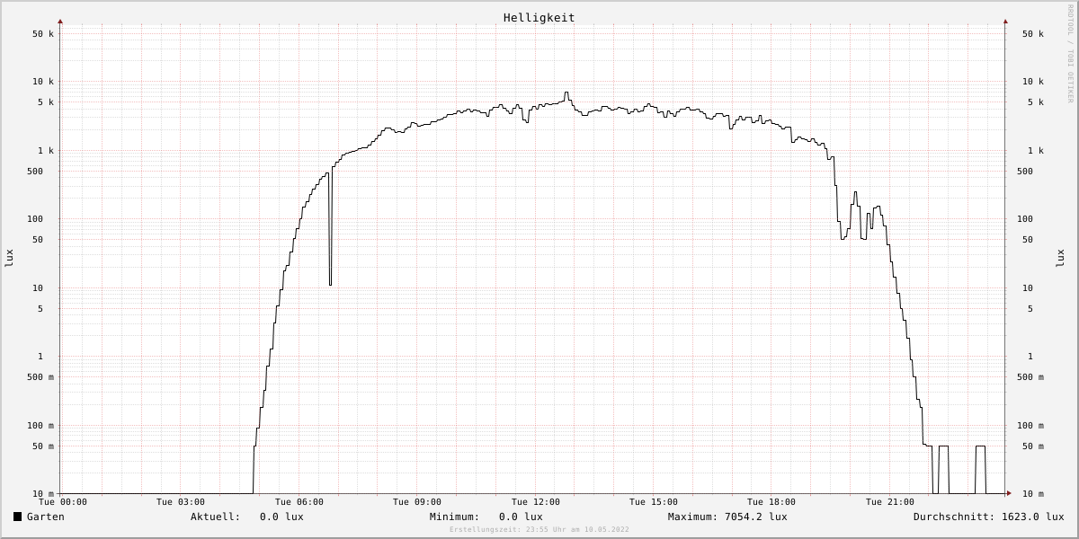1079x539 pixels.
Task: Click the "Maximum: 7054.2 lux" value
Action: (x=727, y=517)
